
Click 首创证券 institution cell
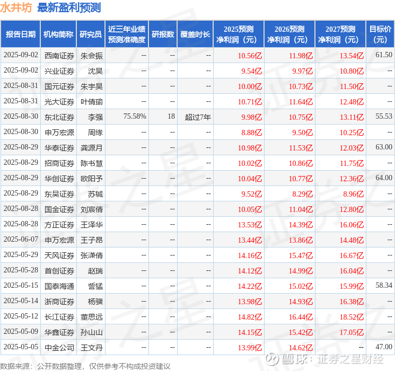59,271
